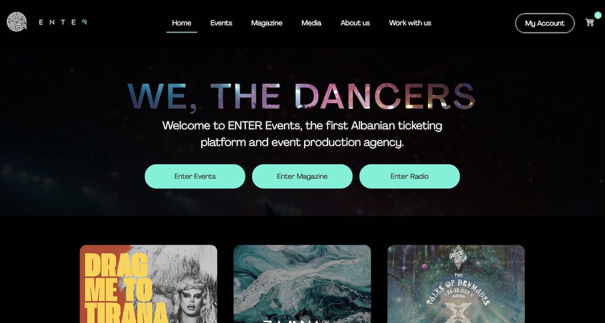Click the My Account button

click(544, 23)
